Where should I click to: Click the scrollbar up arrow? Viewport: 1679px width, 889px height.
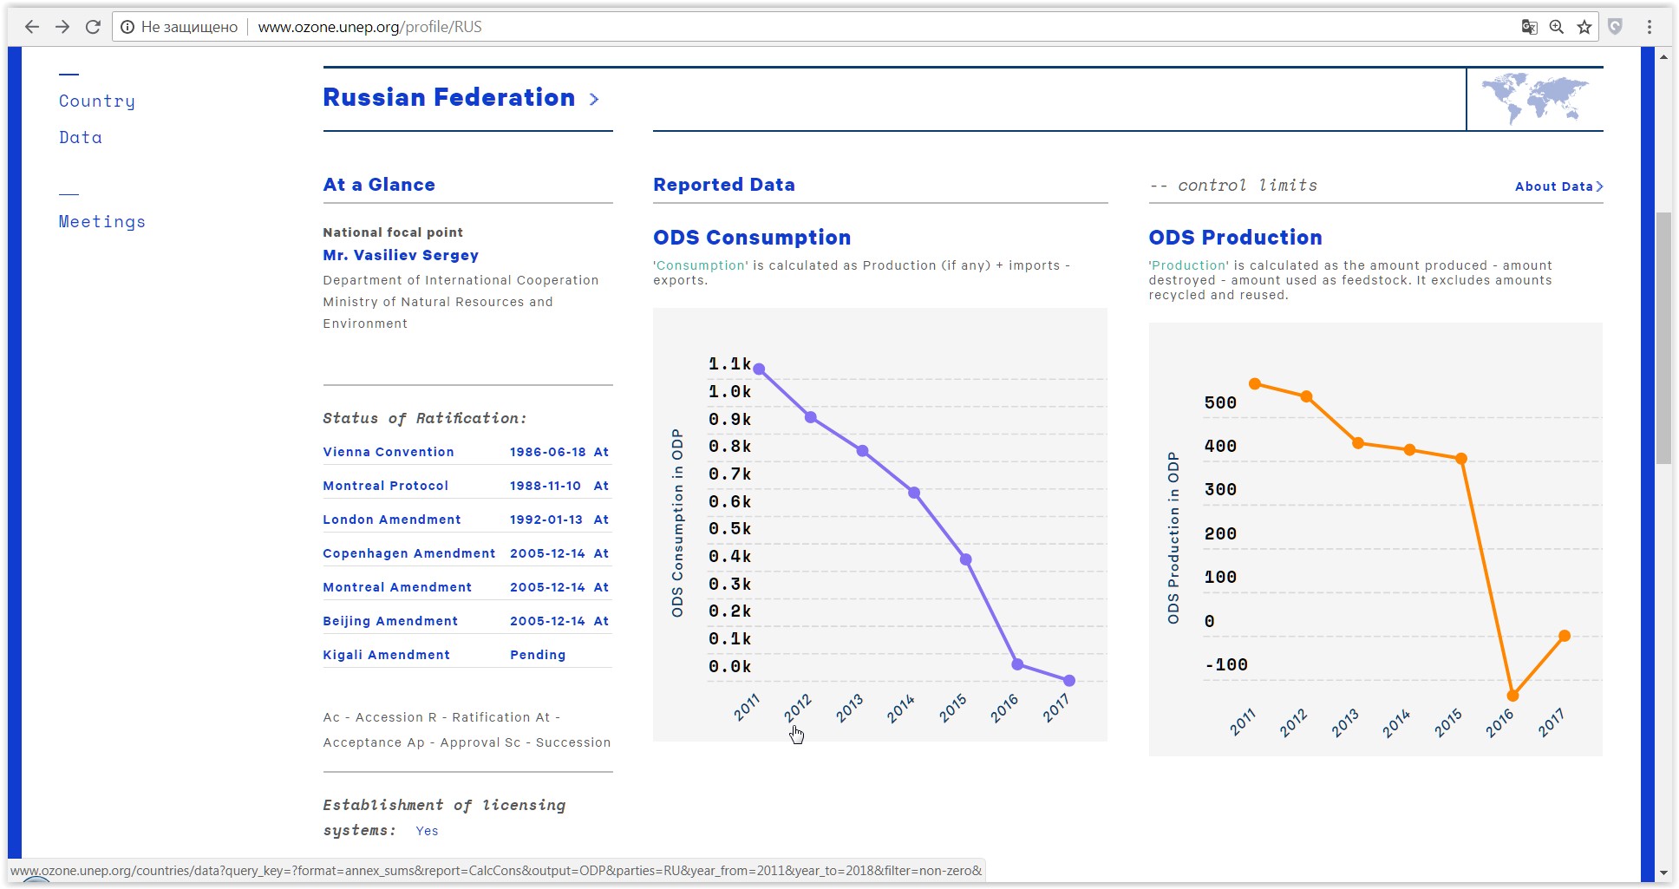[x=1663, y=57]
